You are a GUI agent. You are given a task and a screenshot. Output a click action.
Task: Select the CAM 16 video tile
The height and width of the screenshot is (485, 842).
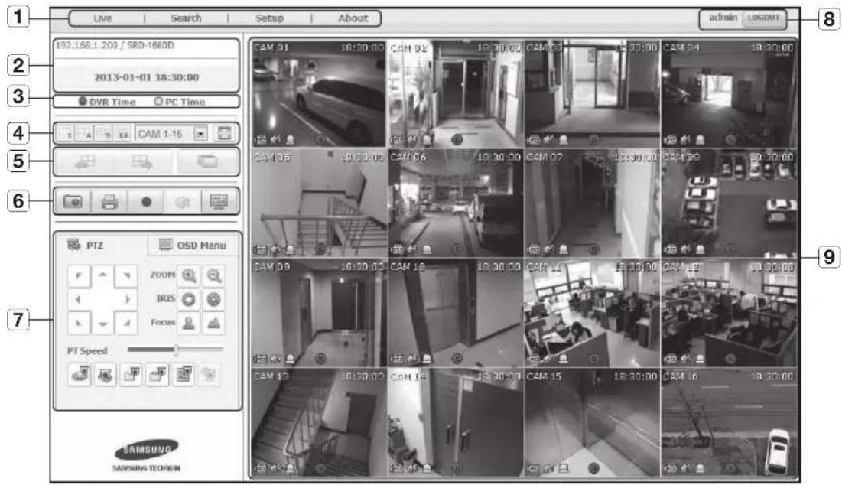pos(730,422)
